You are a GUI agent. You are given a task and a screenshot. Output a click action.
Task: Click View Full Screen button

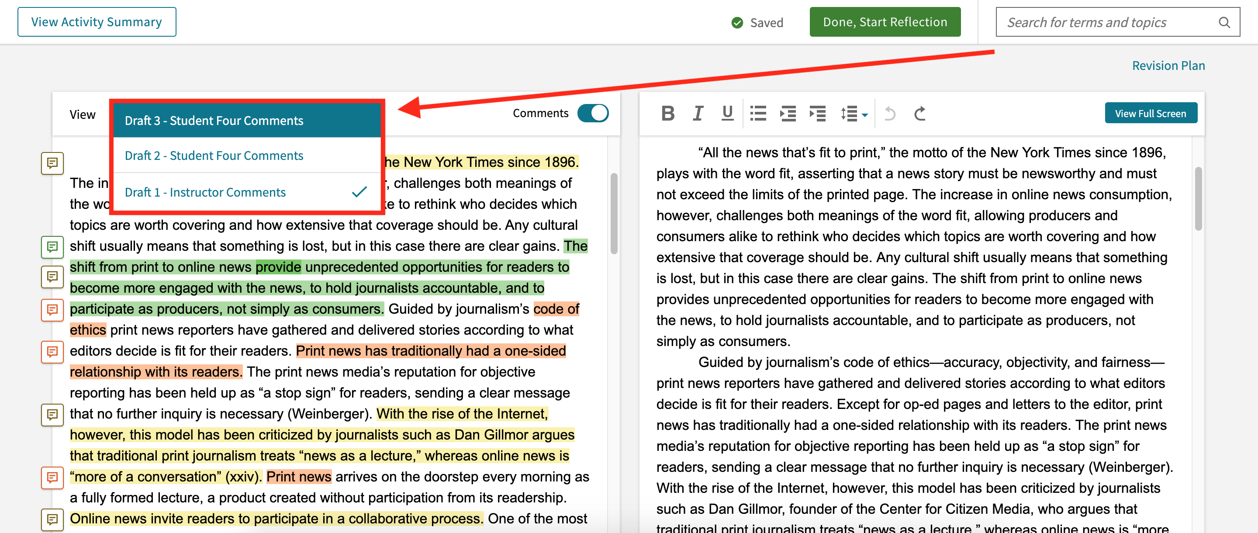tap(1150, 113)
